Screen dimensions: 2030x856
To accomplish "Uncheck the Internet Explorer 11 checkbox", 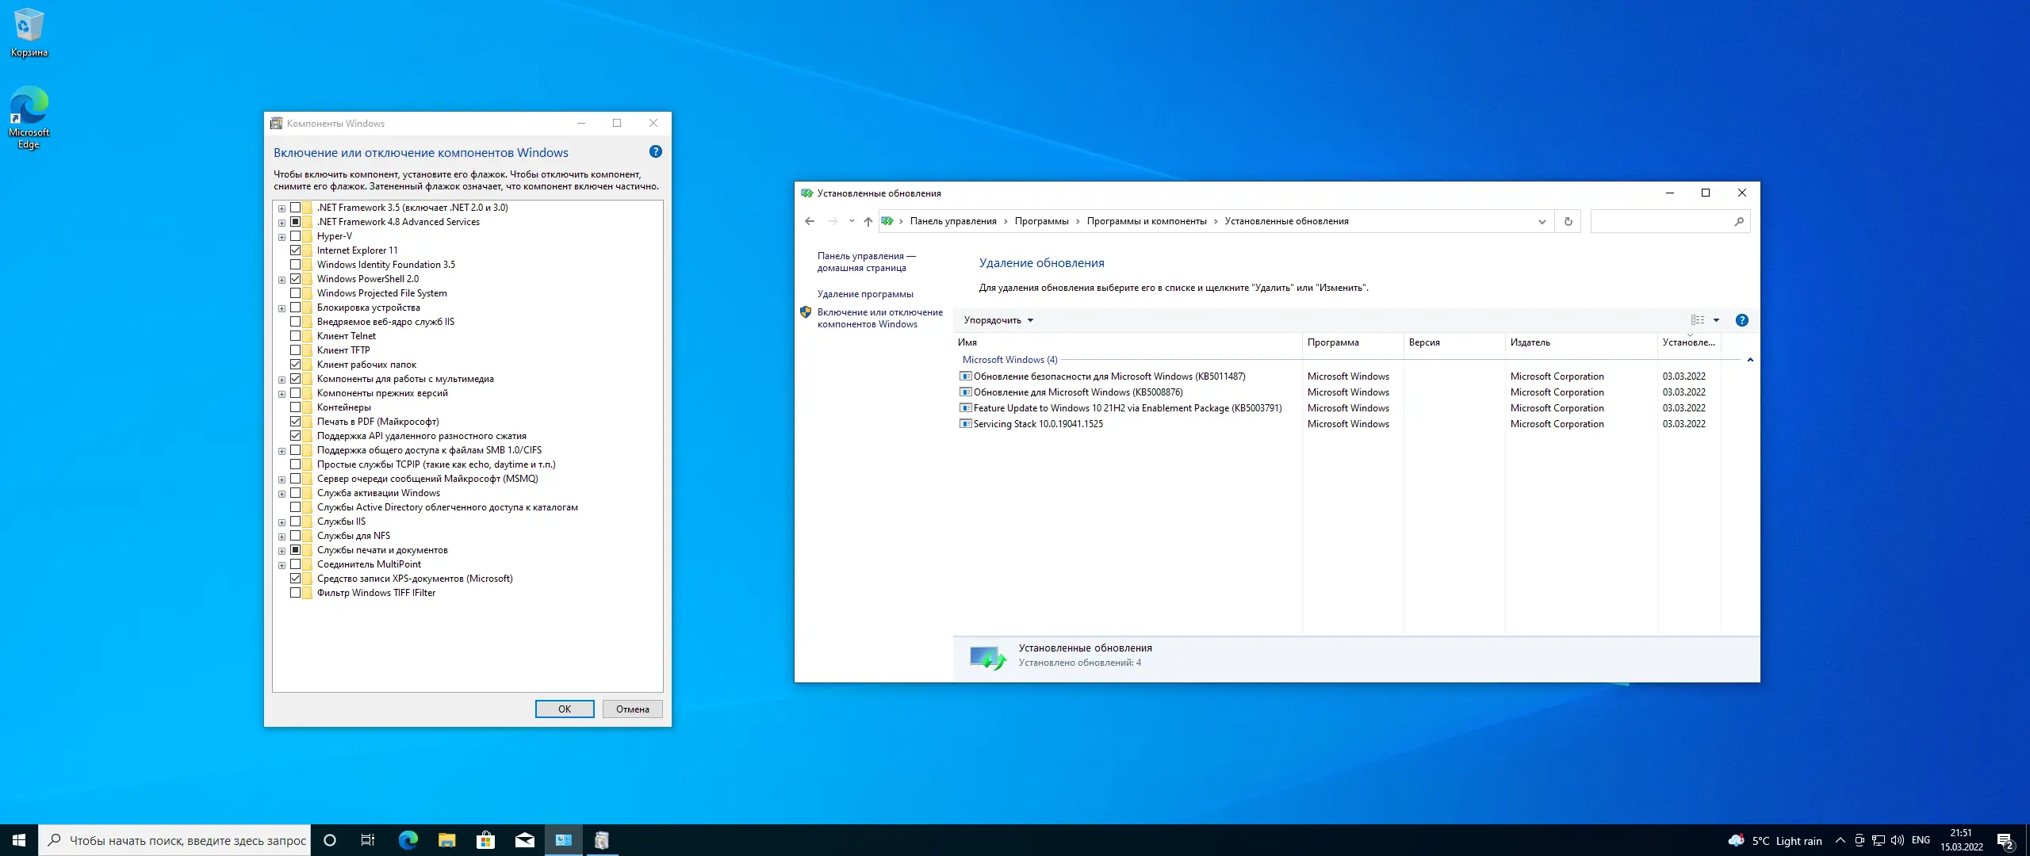I will 296,250.
